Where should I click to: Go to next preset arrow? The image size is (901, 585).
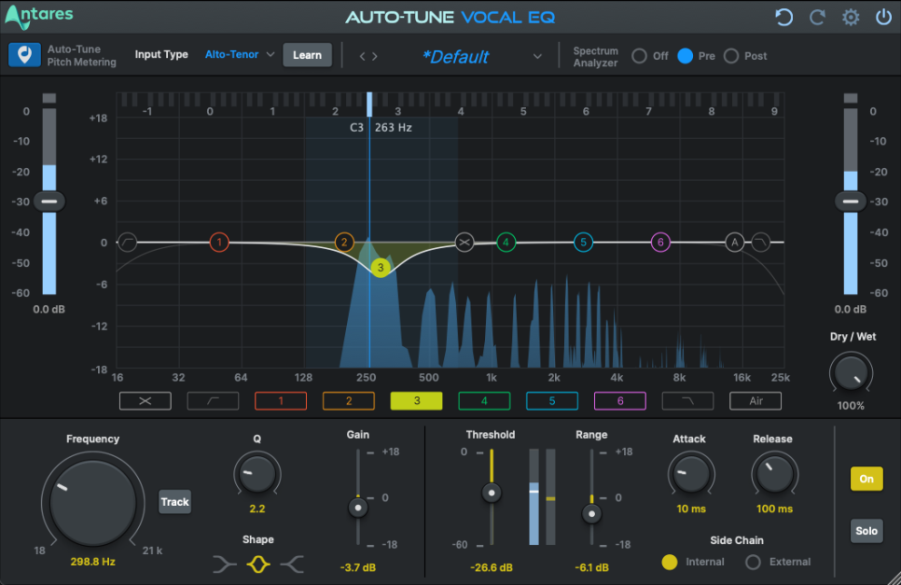click(x=375, y=56)
